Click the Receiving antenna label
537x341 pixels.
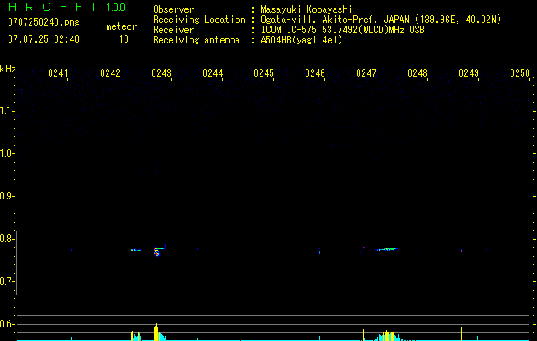(196, 40)
